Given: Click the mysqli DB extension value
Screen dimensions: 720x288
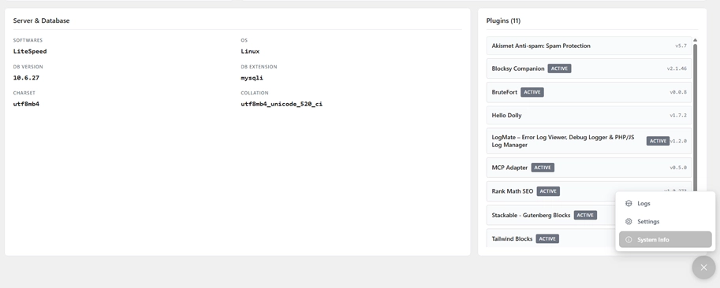Looking at the screenshot, I should coord(252,78).
